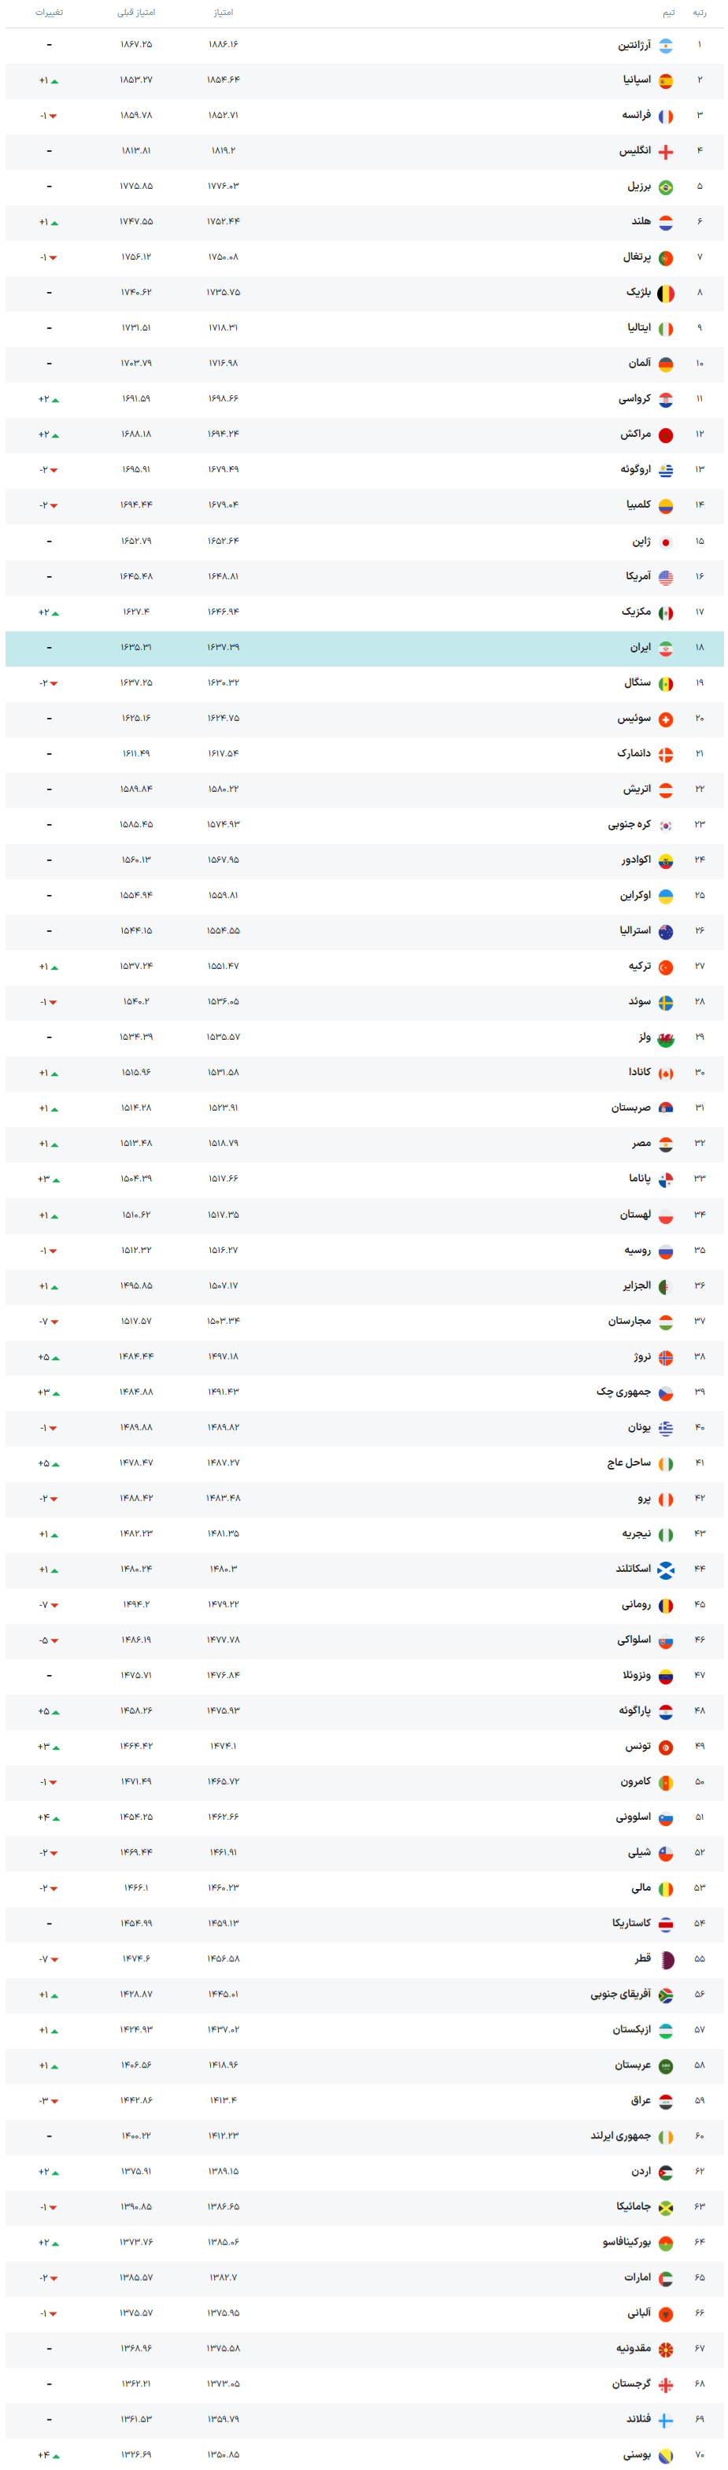Image resolution: width=728 pixels, height=2470 pixels.
Task: Click the تغییرات column header
Action: [x=49, y=13]
